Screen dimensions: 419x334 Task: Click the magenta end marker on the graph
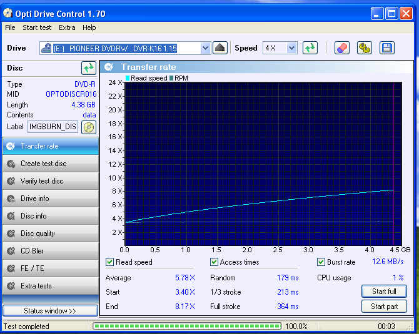click(x=394, y=164)
